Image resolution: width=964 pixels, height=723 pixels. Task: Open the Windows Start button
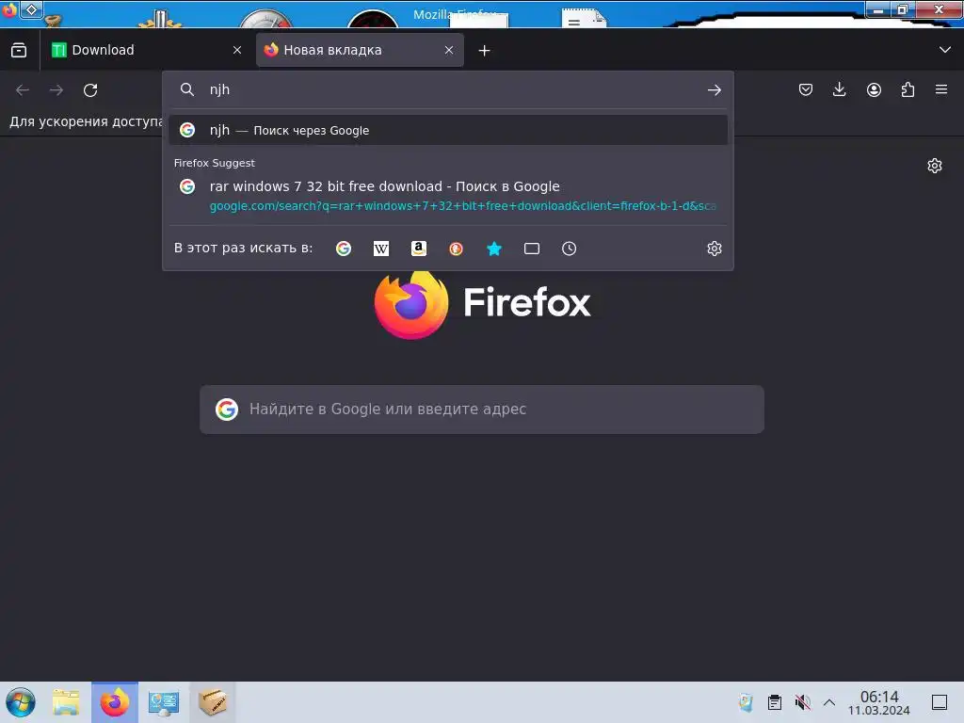[x=21, y=702]
